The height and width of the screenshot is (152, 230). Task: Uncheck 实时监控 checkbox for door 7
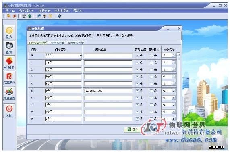point(137,105)
